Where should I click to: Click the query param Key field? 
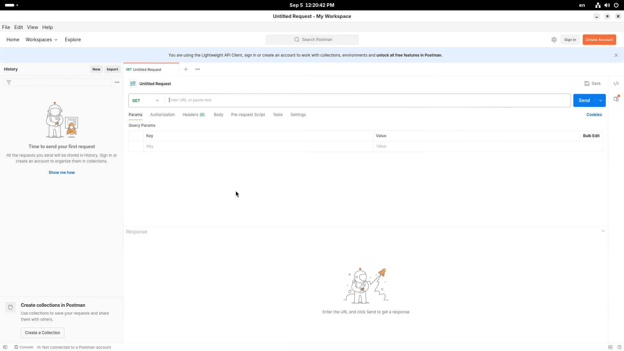coord(258,146)
